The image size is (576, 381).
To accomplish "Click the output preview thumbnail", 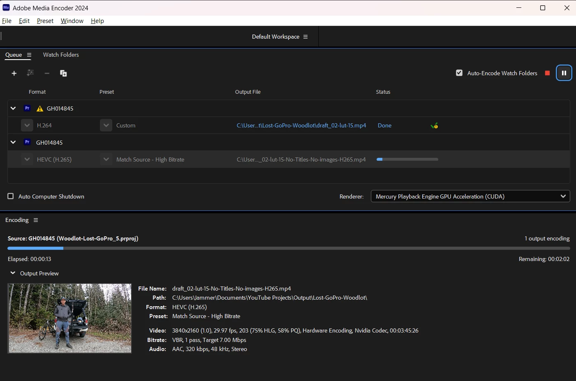I will (70, 318).
